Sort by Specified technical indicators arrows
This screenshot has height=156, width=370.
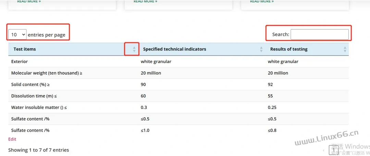261,49
